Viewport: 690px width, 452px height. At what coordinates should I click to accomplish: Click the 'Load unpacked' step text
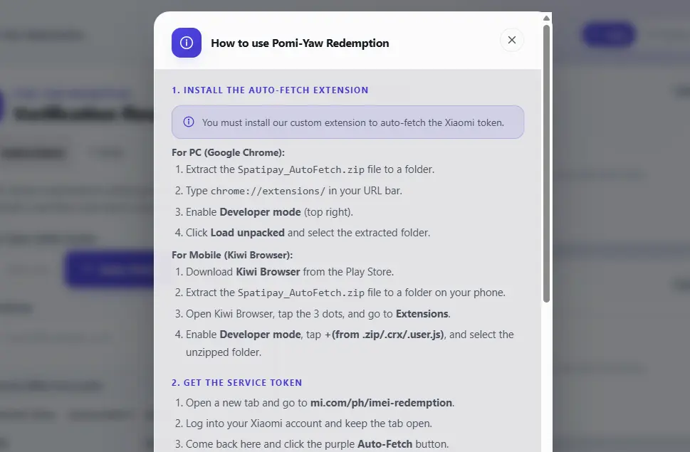point(308,233)
